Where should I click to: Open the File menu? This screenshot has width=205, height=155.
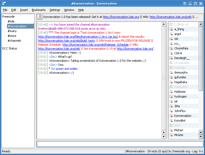(5, 10)
